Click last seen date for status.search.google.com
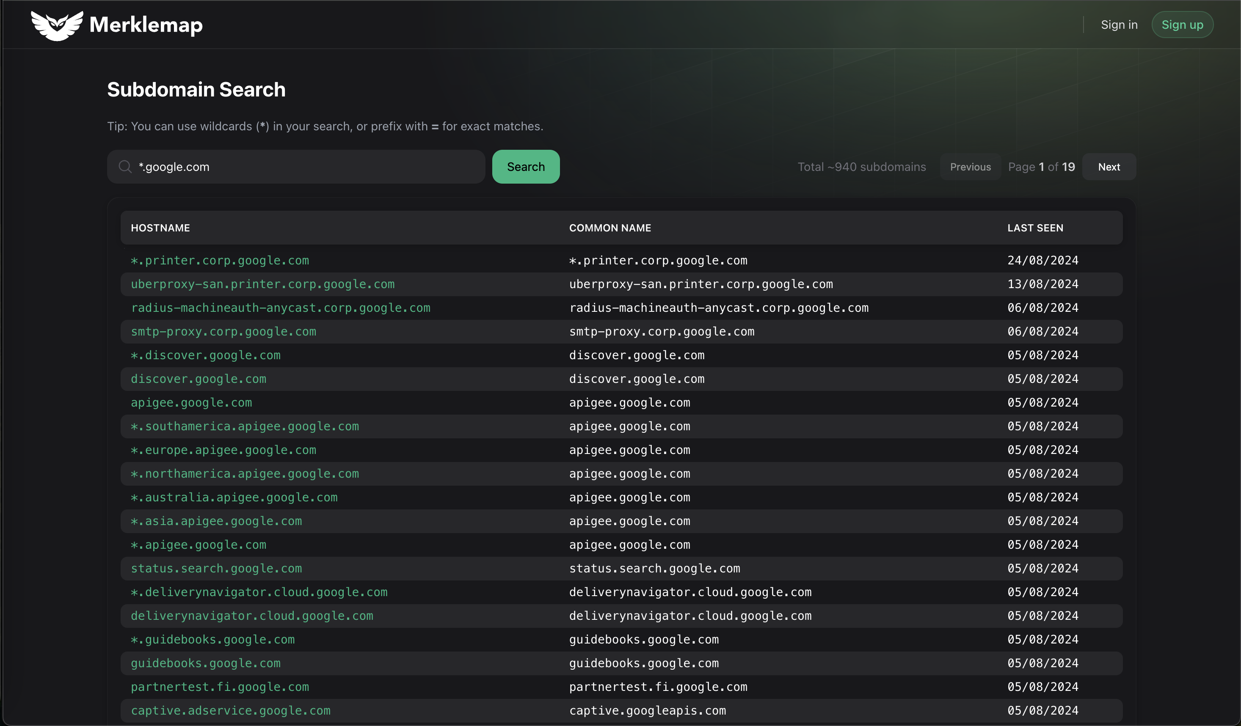 (x=1042, y=569)
